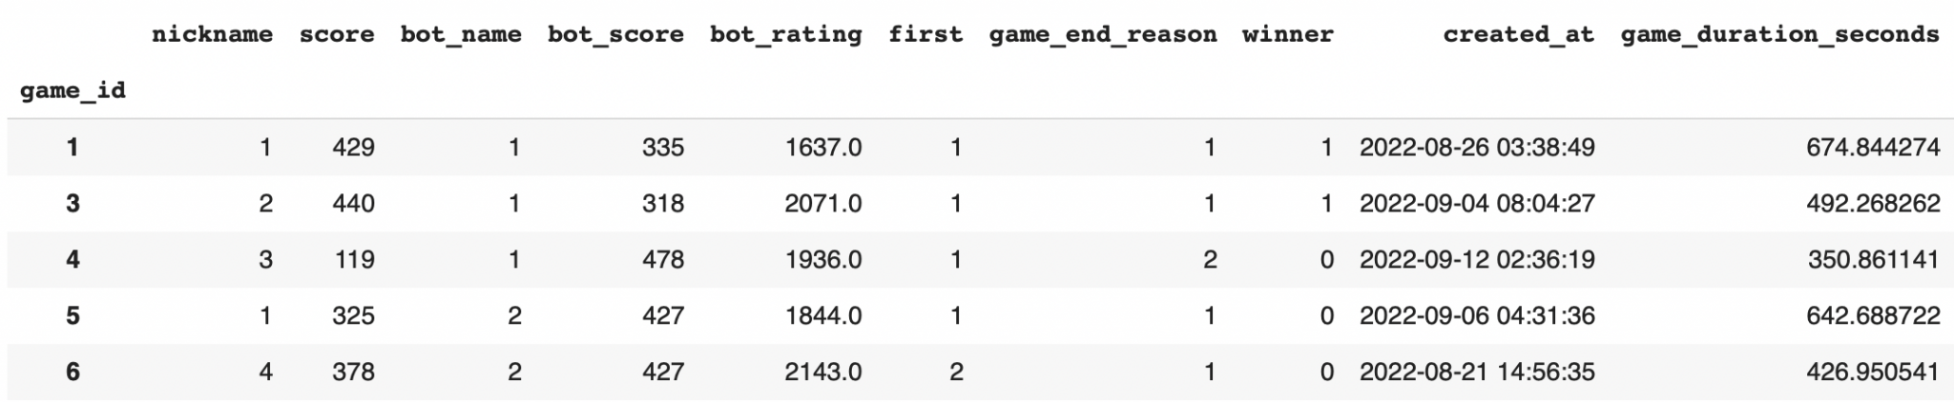Select the game_end_reason column header
Image resolution: width=1954 pixels, height=402 pixels.
click(x=1103, y=35)
